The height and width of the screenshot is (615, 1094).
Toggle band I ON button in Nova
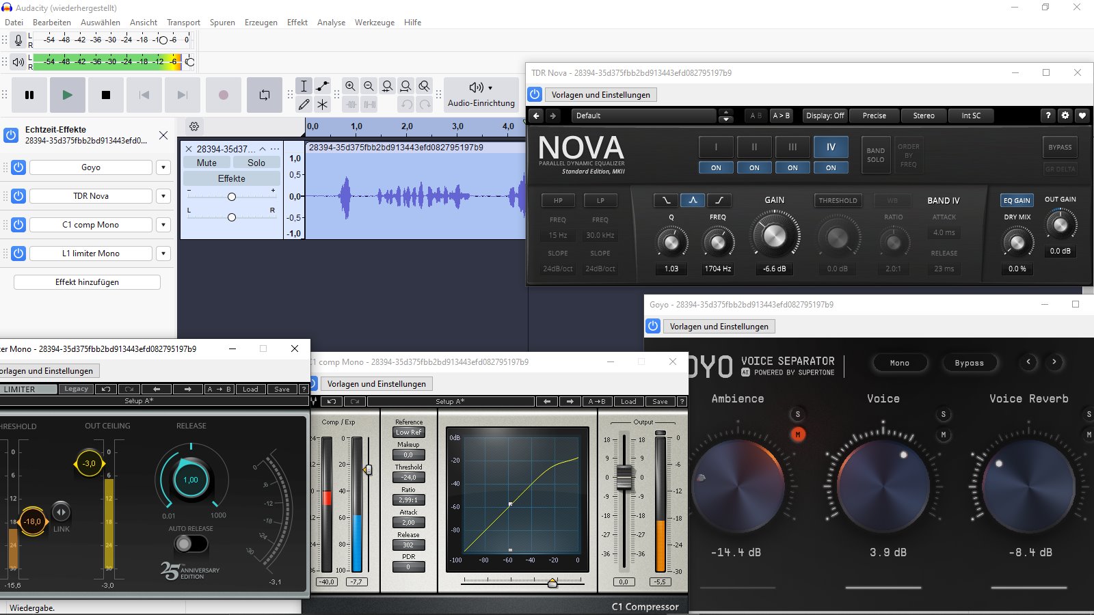[x=716, y=167]
